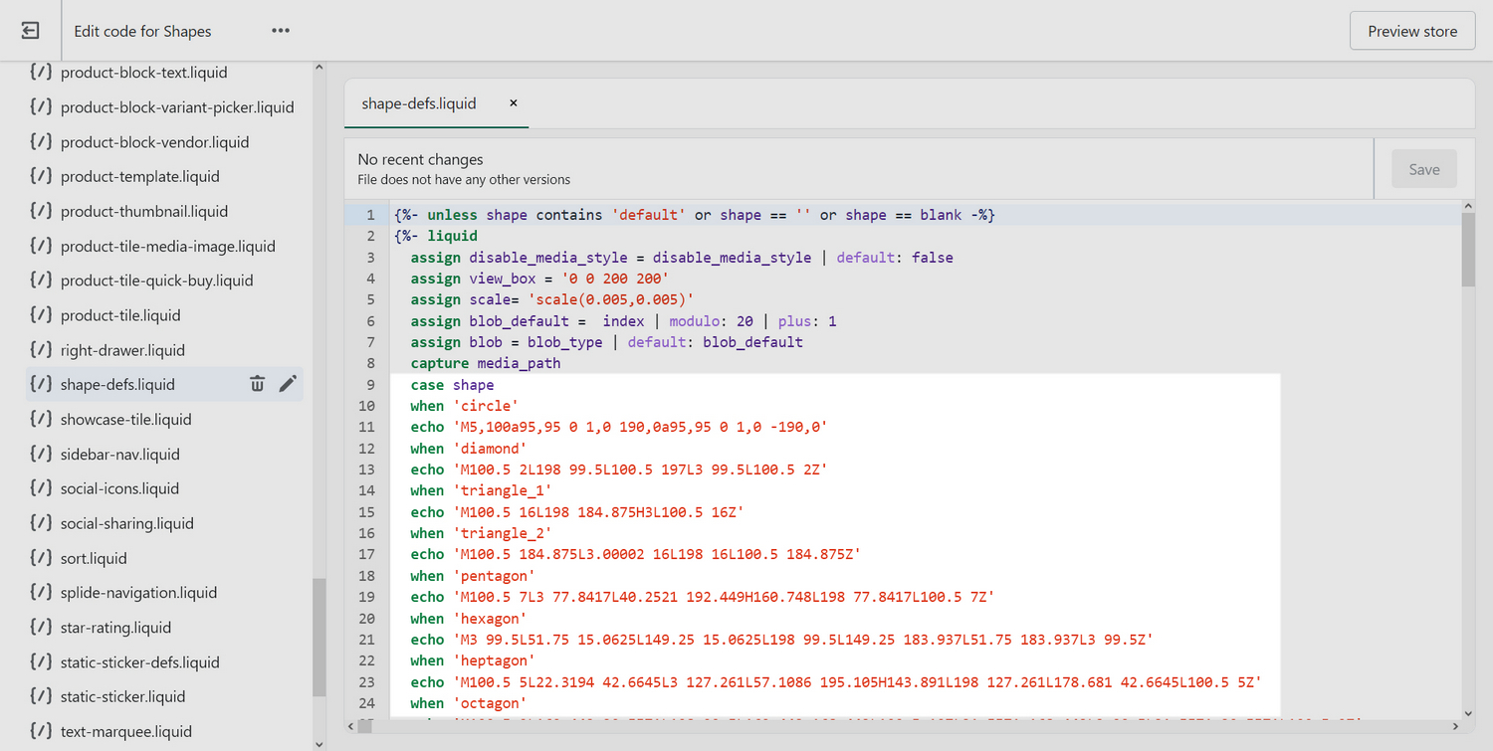Open product-tile-quick-buy.liquid file
This screenshot has width=1493, height=751.
(157, 281)
